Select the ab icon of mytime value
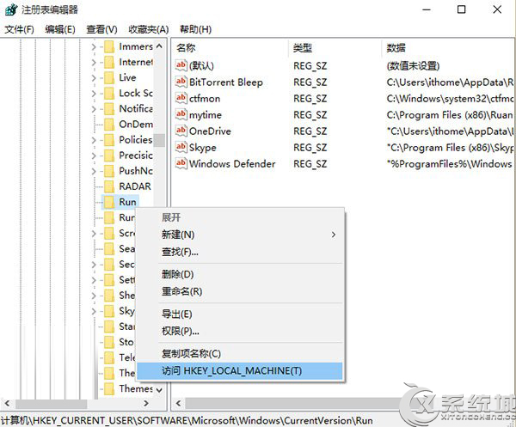516x427 pixels. click(181, 114)
